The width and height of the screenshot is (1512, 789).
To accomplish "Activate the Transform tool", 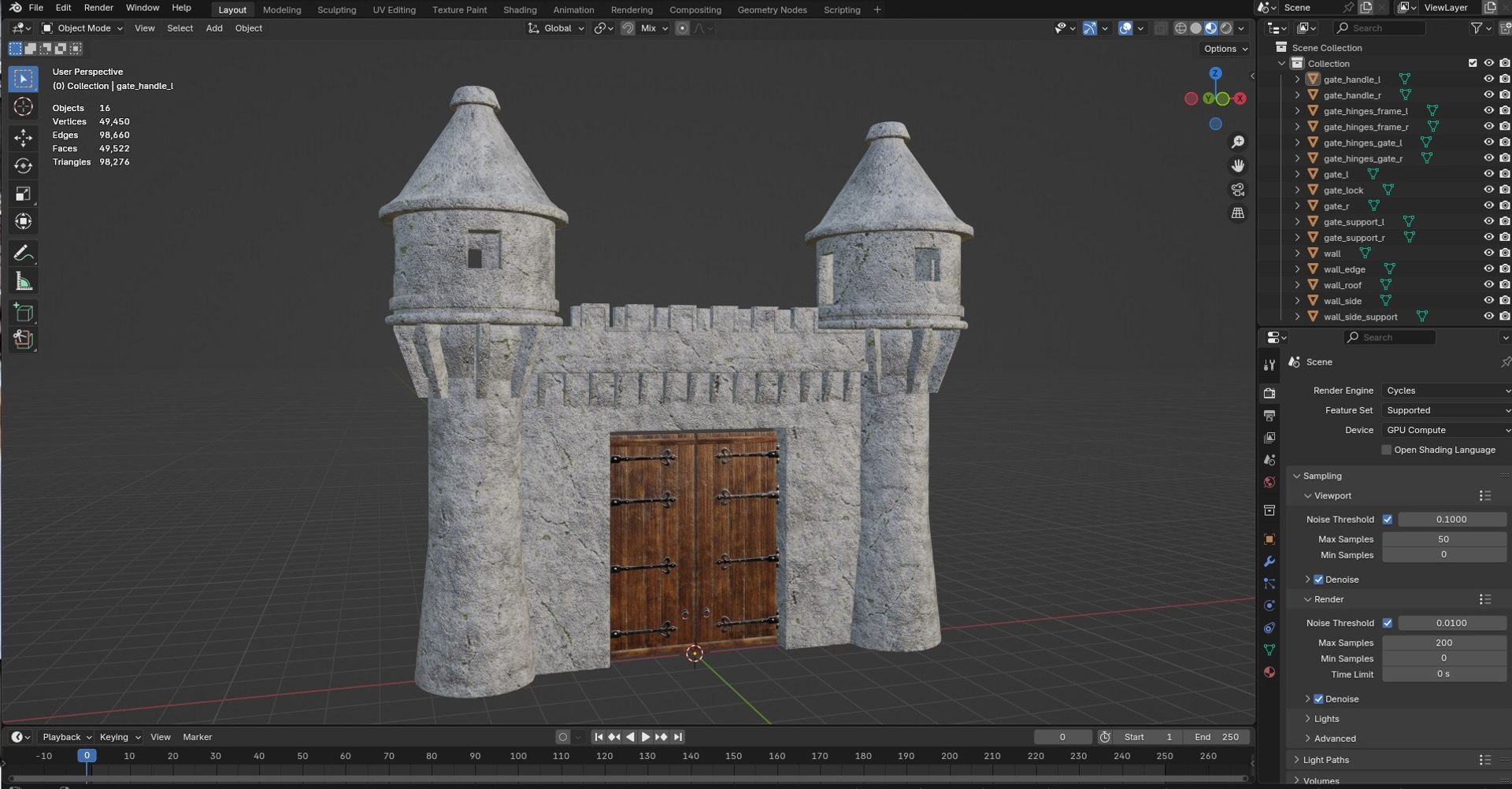I will click(x=23, y=222).
